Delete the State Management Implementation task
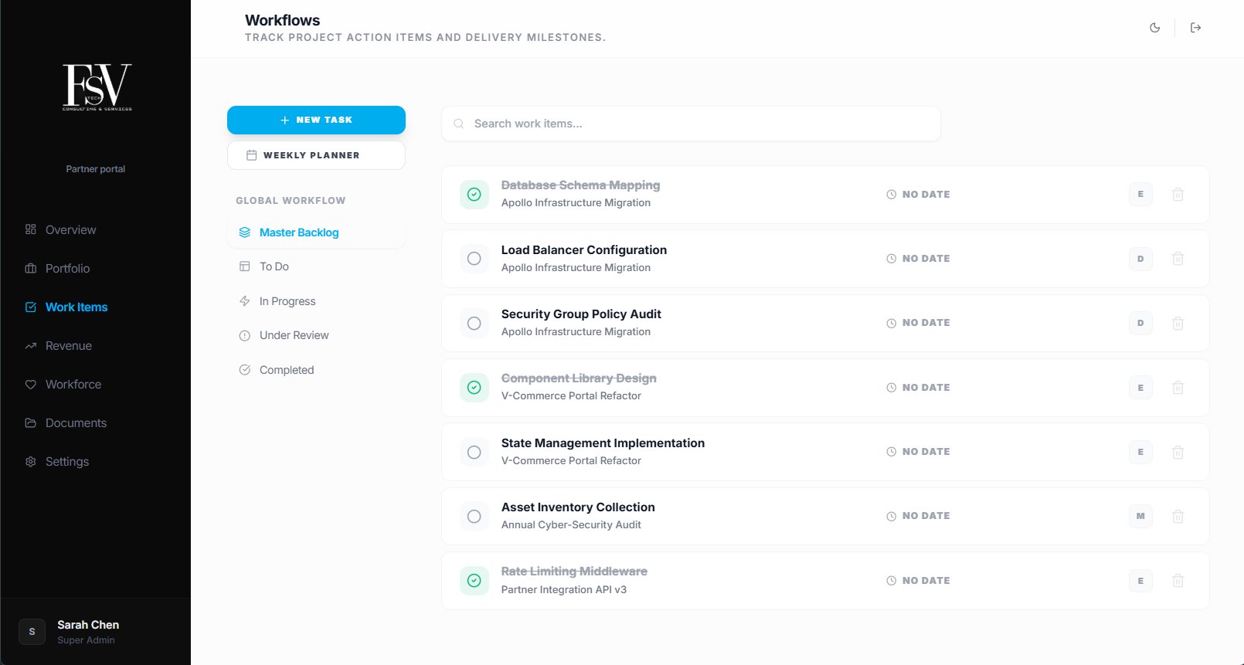 point(1178,452)
